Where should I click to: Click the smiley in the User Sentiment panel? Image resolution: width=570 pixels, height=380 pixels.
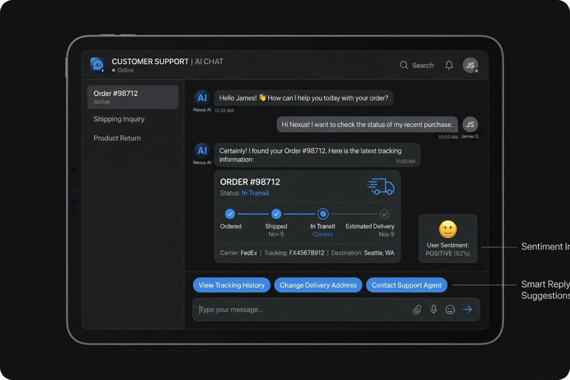coord(448,230)
